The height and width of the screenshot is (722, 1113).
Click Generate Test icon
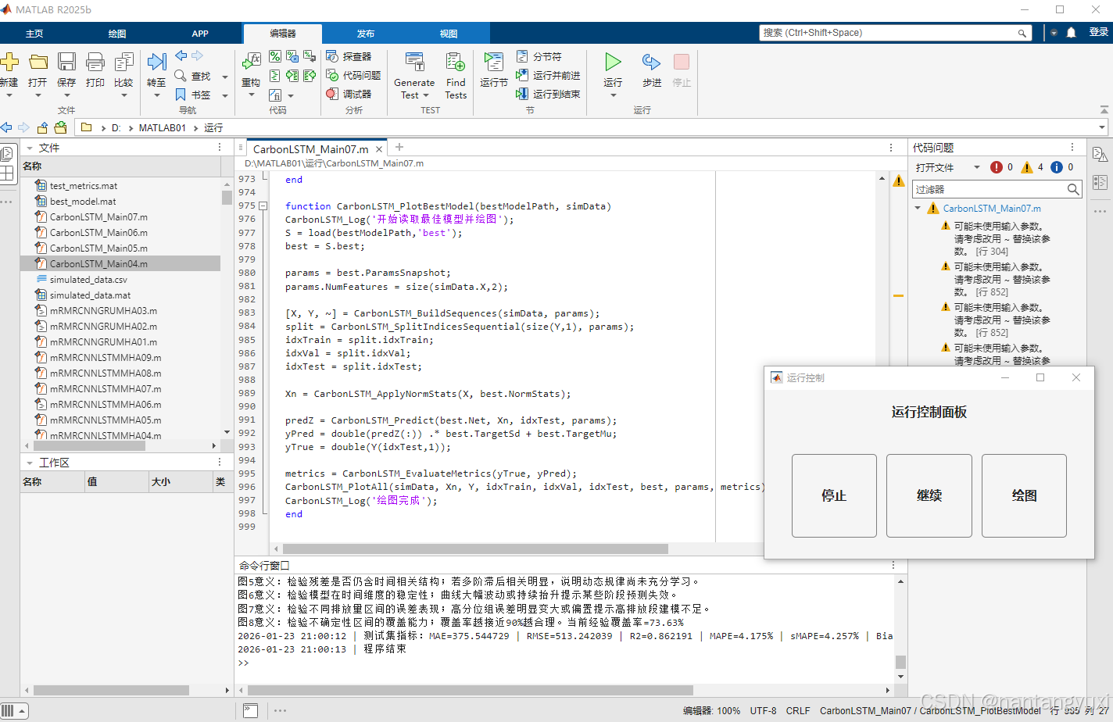(x=414, y=62)
